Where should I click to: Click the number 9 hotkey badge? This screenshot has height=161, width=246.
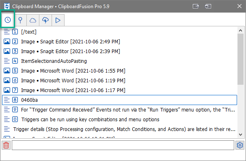coord(15,109)
